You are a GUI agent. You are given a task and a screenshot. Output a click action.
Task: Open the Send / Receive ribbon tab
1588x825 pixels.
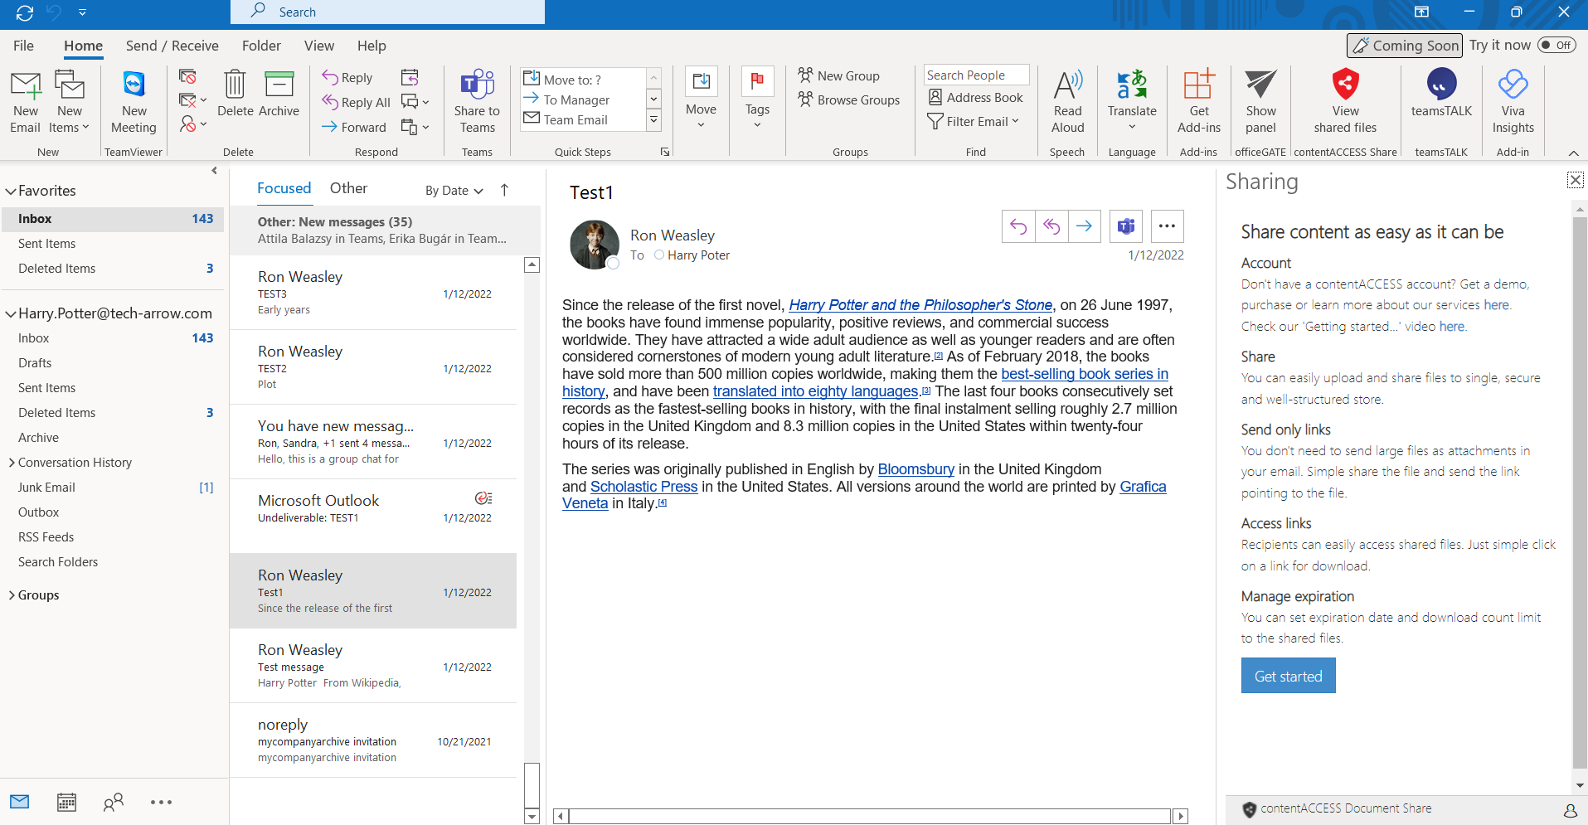[172, 46]
